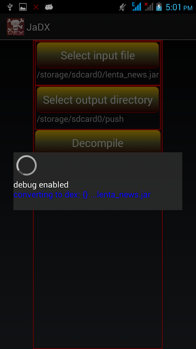The width and height of the screenshot is (196, 349).
Task: Tap the spinning progress indicator
Action: [x=27, y=165]
